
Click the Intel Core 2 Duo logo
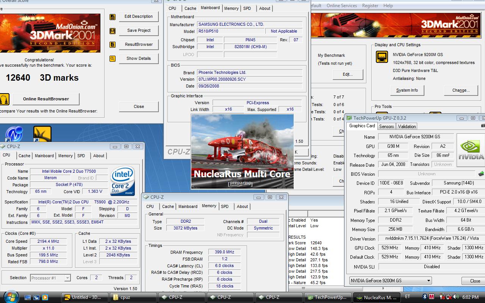(x=122, y=181)
